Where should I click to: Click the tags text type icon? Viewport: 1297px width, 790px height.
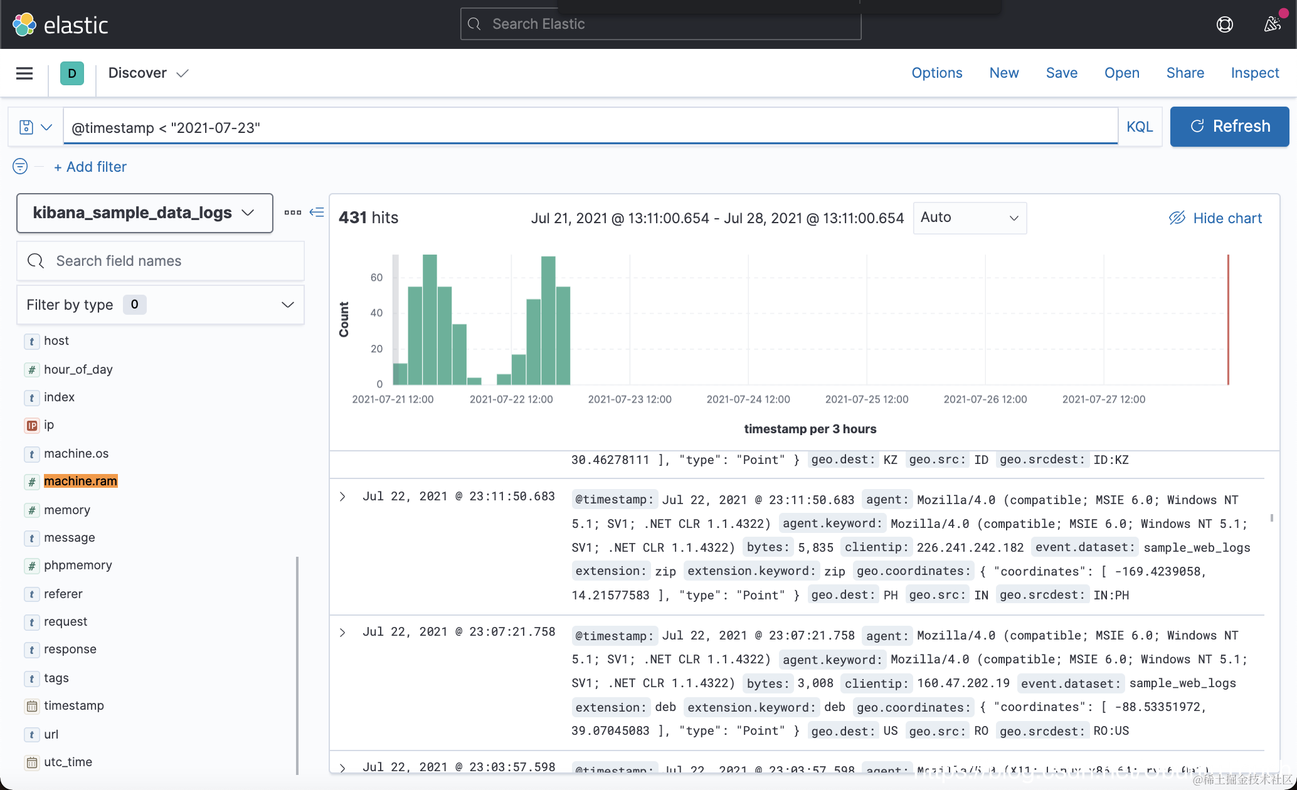point(31,678)
